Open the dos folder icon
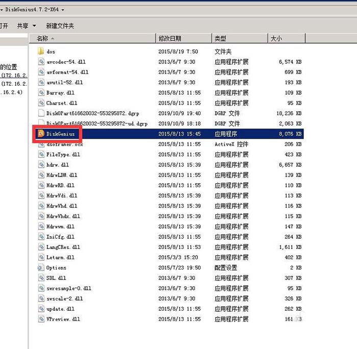 click(x=41, y=51)
